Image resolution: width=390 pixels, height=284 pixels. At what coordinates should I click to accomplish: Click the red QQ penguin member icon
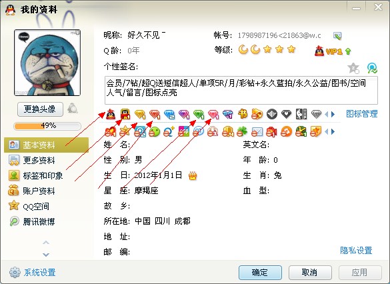tap(111, 115)
